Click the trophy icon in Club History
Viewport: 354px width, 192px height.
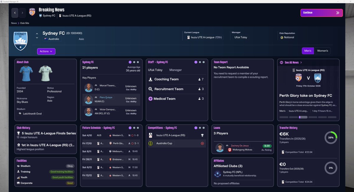click(x=19, y=133)
